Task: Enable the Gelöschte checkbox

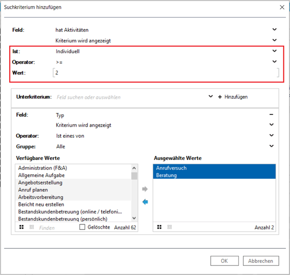Action: pyautogui.click(x=82, y=227)
